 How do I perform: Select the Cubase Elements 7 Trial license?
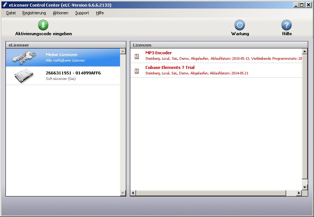tap(170, 67)
